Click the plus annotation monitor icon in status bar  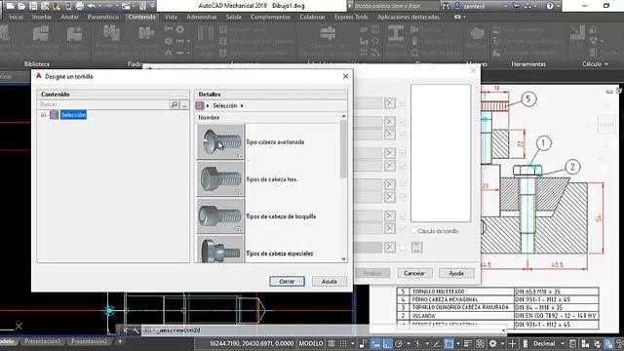click(512, 343)
